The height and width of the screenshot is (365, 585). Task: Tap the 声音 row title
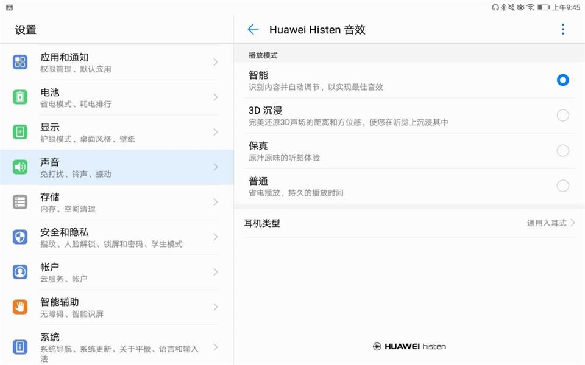click(49, 162)
